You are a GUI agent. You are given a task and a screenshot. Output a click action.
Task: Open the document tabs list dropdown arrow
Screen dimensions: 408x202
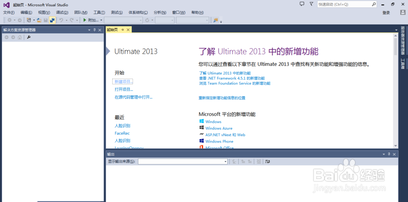[396, 30]
